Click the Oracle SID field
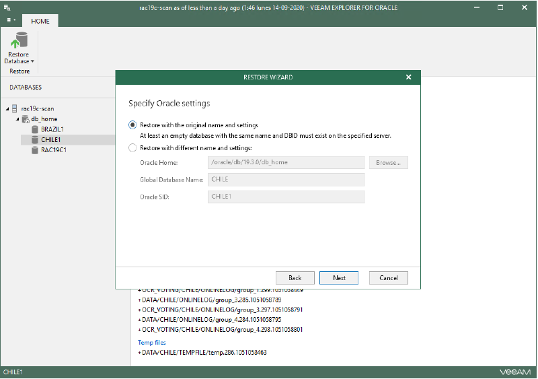The height and width of the screenshot is (379, 538). pos(286,197)
